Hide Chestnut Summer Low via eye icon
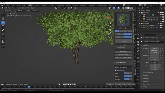Screen dimensions: 165x93 (161, 19)
